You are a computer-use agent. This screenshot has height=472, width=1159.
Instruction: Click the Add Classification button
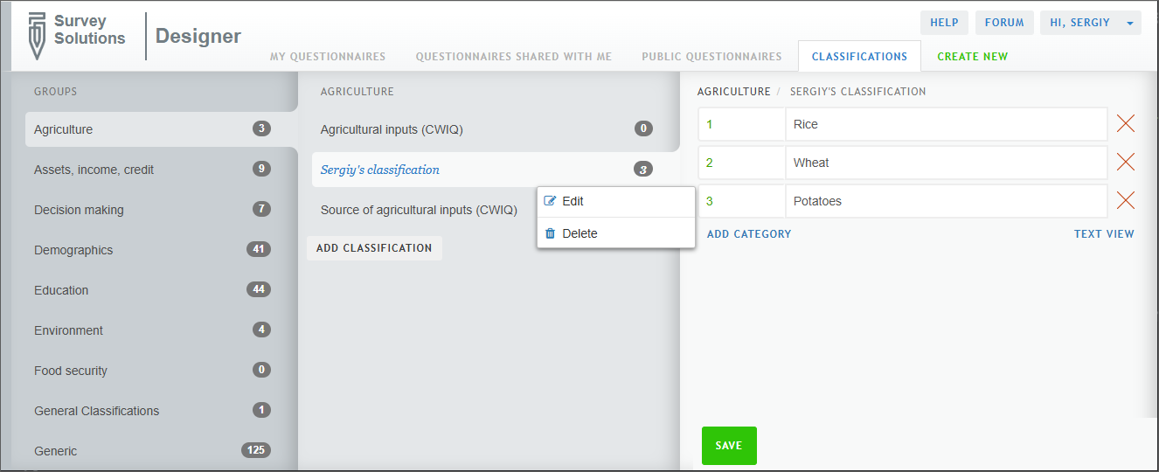374,248
